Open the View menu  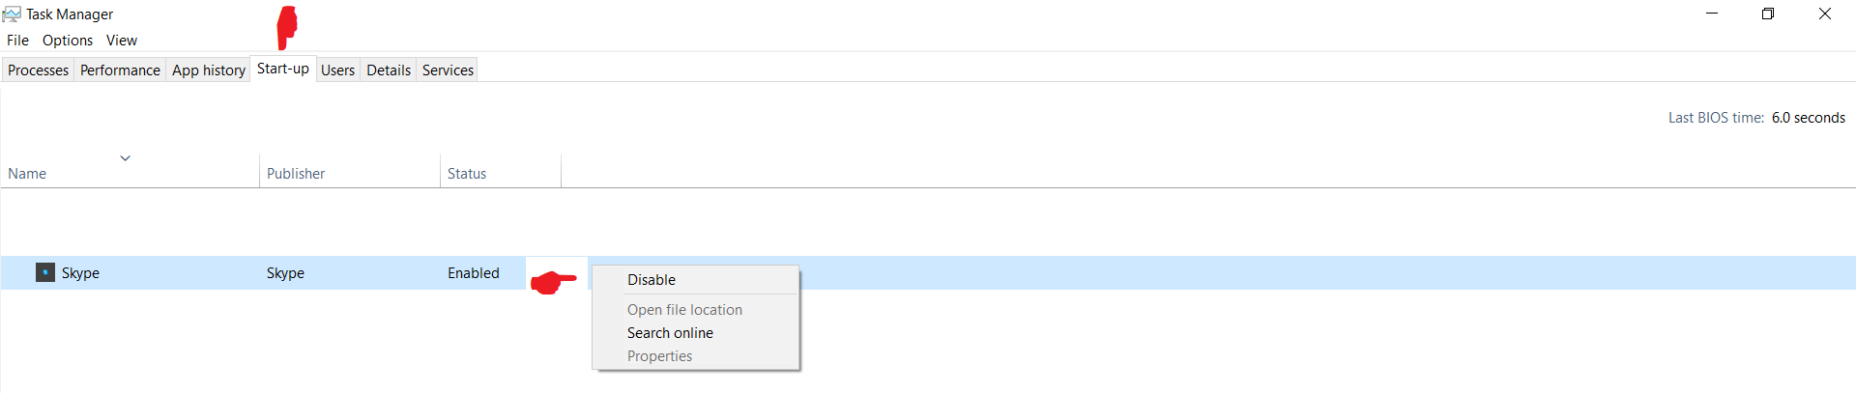click(x=122, y=40)
